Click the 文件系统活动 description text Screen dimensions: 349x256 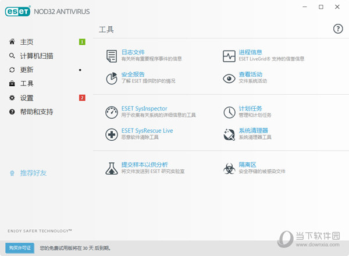tap(253, 81)
